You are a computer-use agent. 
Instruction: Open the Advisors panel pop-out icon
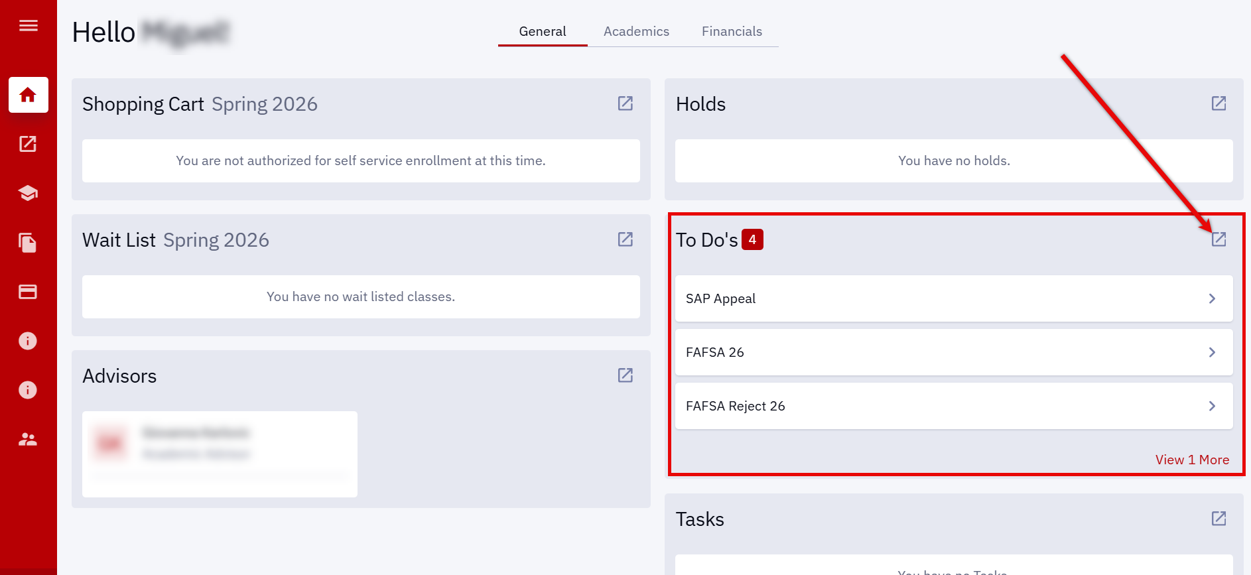pos(625,375)
